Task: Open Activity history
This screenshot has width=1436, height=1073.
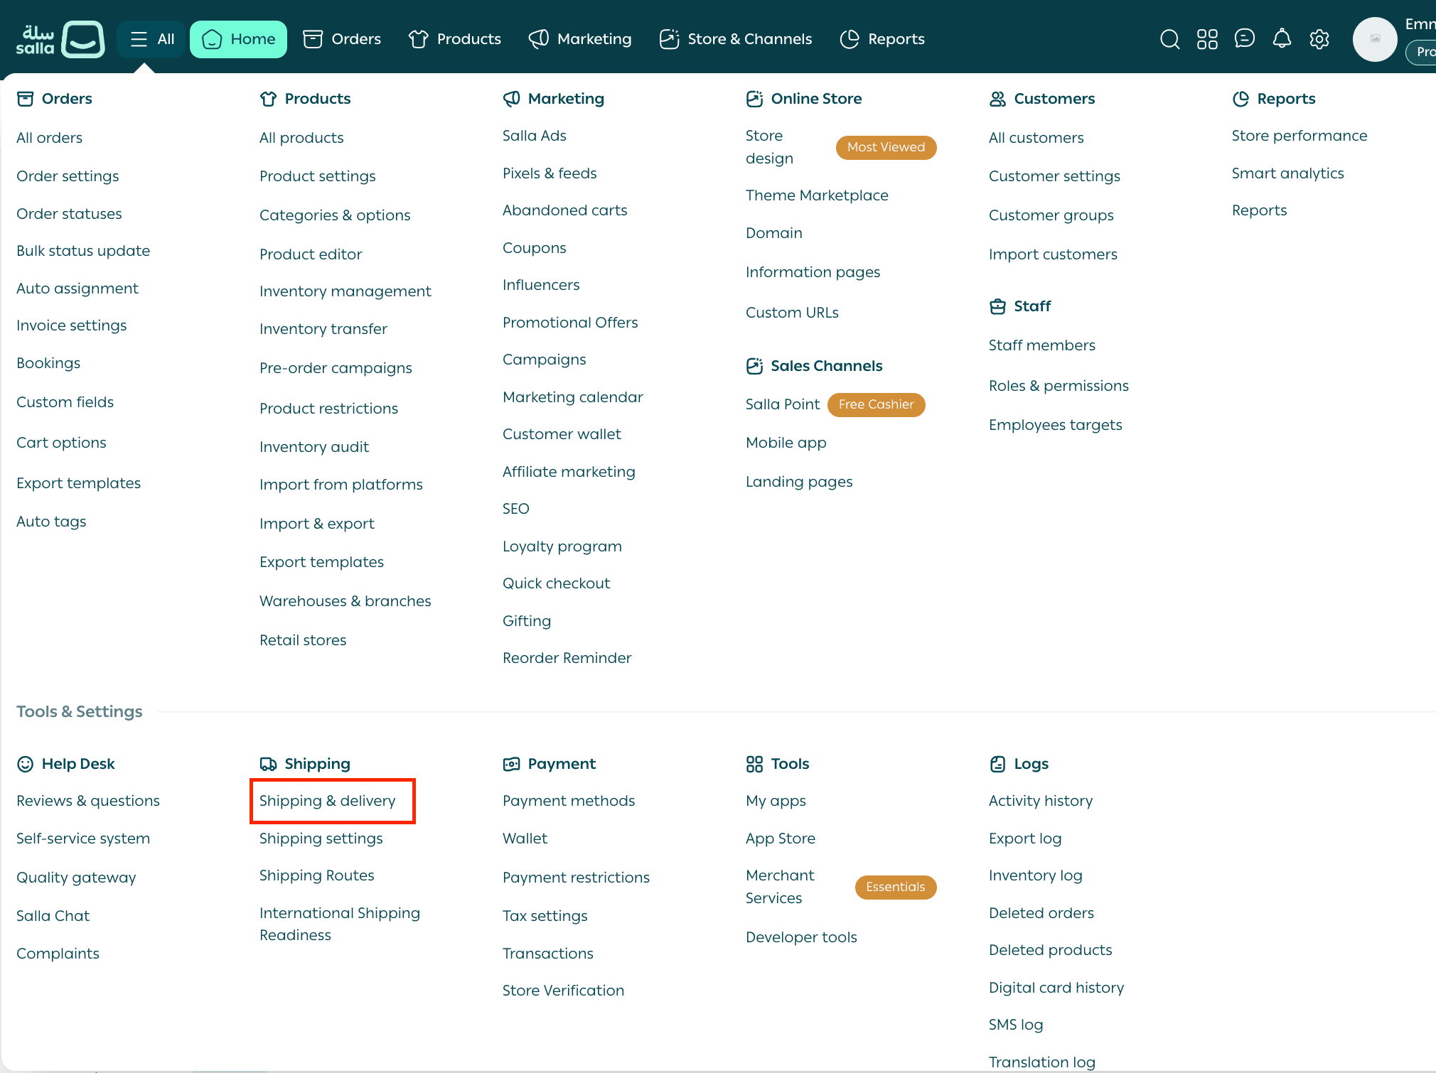Action: coord(1041,801)
